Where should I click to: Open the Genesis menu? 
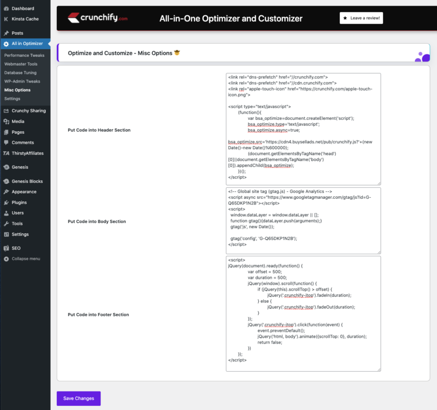[26, 167]
